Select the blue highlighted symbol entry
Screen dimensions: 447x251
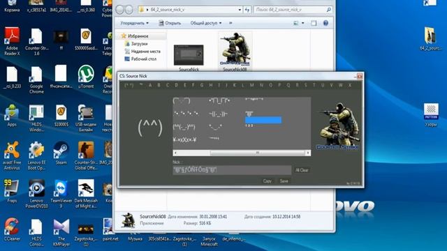click(263, 120)
